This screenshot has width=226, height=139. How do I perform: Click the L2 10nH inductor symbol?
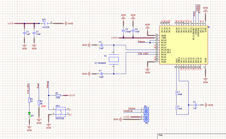point(176,93)
